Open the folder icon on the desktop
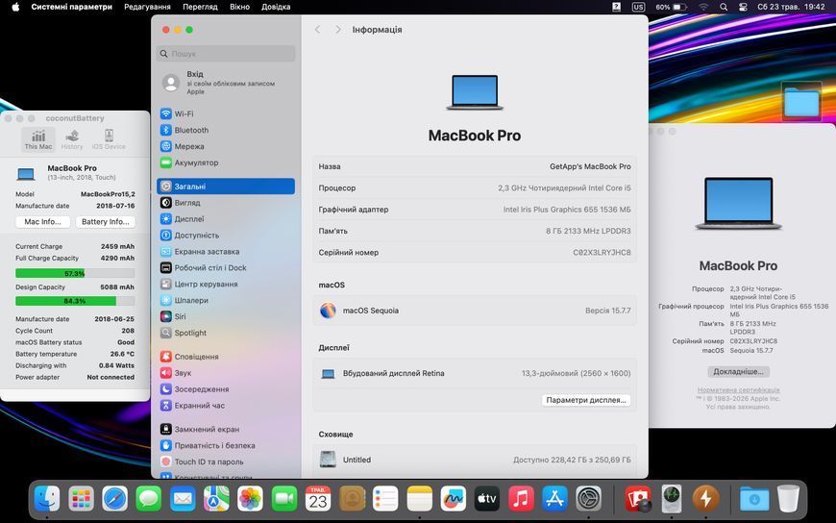 801,101
